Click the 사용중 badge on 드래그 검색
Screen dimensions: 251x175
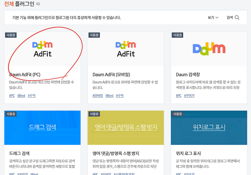pos(11,114)
